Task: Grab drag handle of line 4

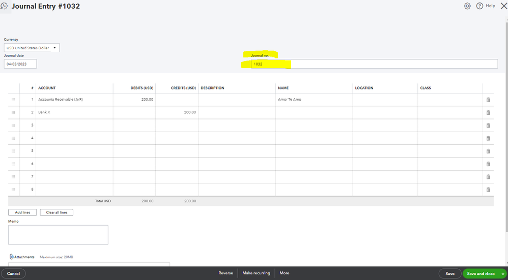Action: point(13,138)
